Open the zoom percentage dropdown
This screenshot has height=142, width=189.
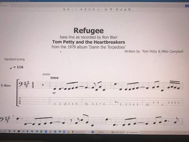coord(100,9)
